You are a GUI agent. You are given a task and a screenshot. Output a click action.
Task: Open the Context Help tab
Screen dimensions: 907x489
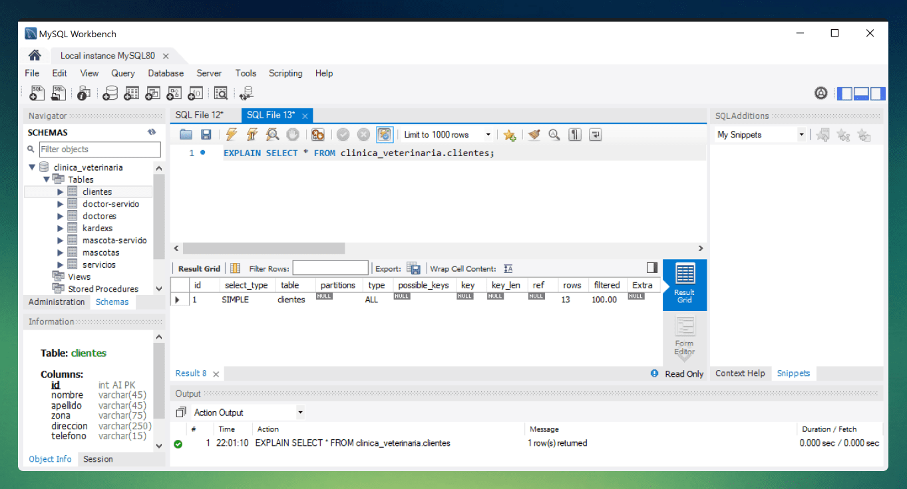740,373
